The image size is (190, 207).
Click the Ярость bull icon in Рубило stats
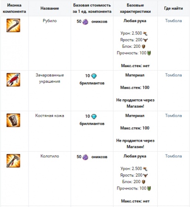pos(145,40)
